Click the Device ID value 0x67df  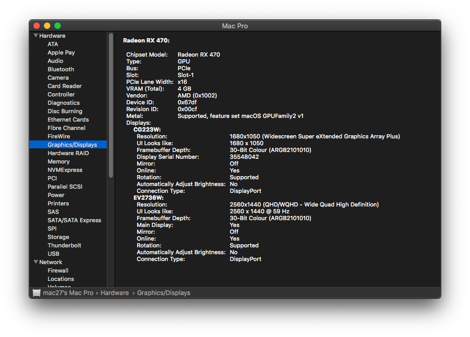187,102
